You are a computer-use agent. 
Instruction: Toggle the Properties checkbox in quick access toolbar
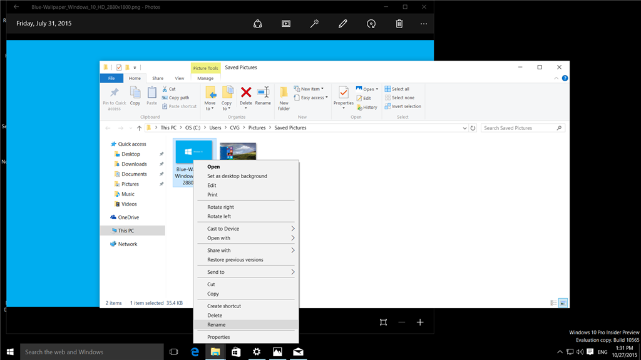(x=119, y=67)
